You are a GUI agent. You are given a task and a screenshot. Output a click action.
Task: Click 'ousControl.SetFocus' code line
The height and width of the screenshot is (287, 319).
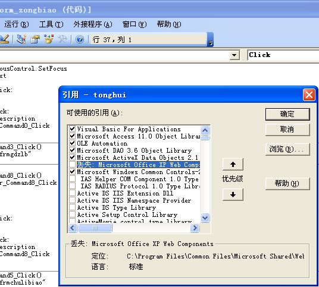pyautogui.click(x=33, y=69)
